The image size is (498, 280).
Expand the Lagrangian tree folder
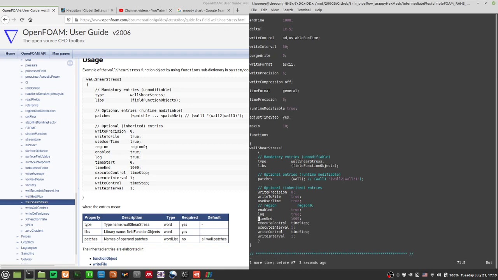click(18, 248)
